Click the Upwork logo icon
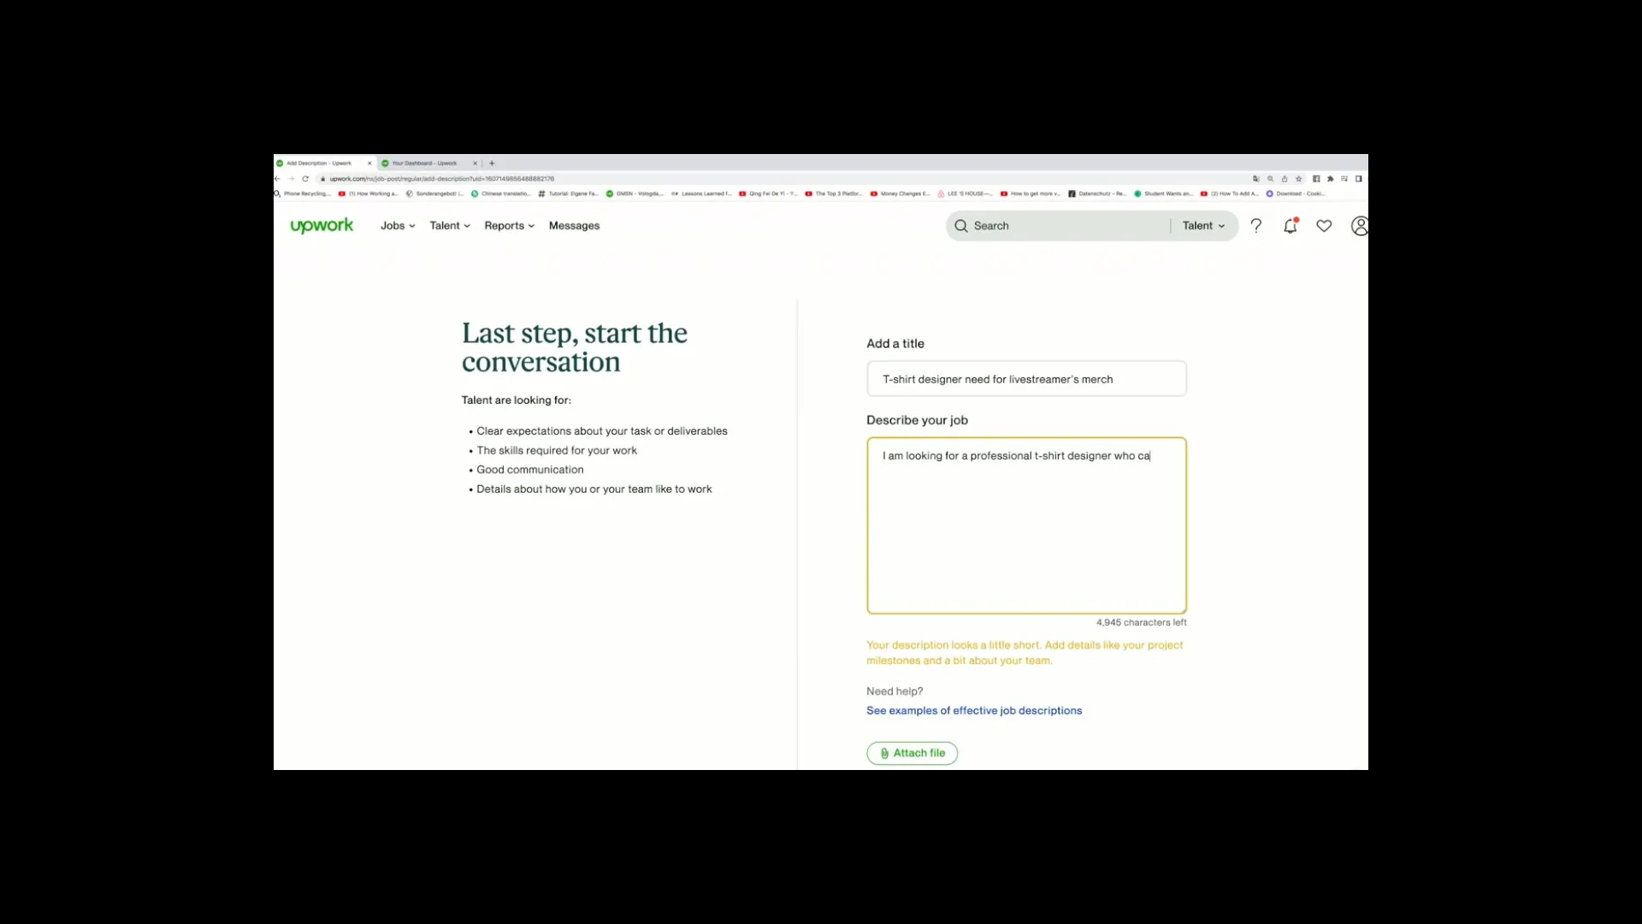The height and width of the screenshot is (924, 1642). coord(322,224)
